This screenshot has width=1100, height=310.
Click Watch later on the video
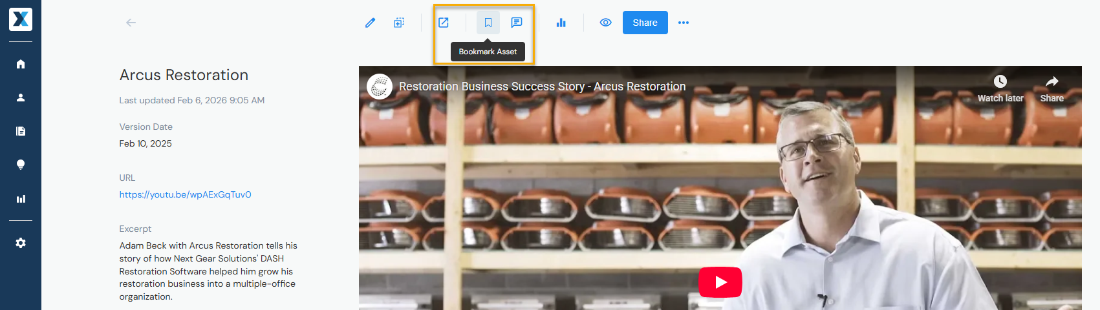(x=1000, y=89)
